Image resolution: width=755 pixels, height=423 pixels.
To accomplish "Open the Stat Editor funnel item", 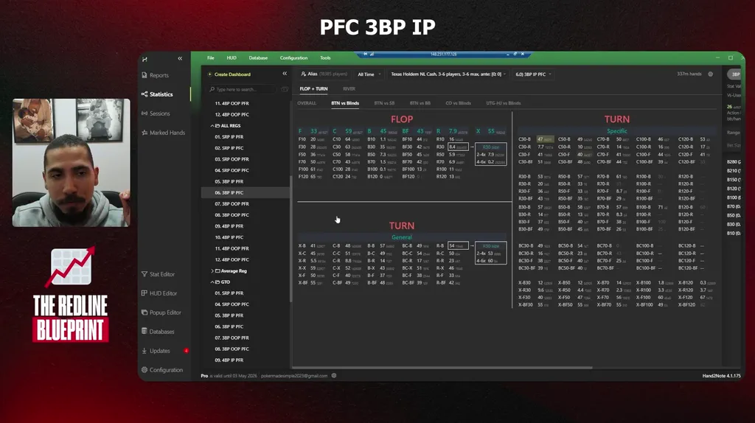I will [x=159, y=274].
